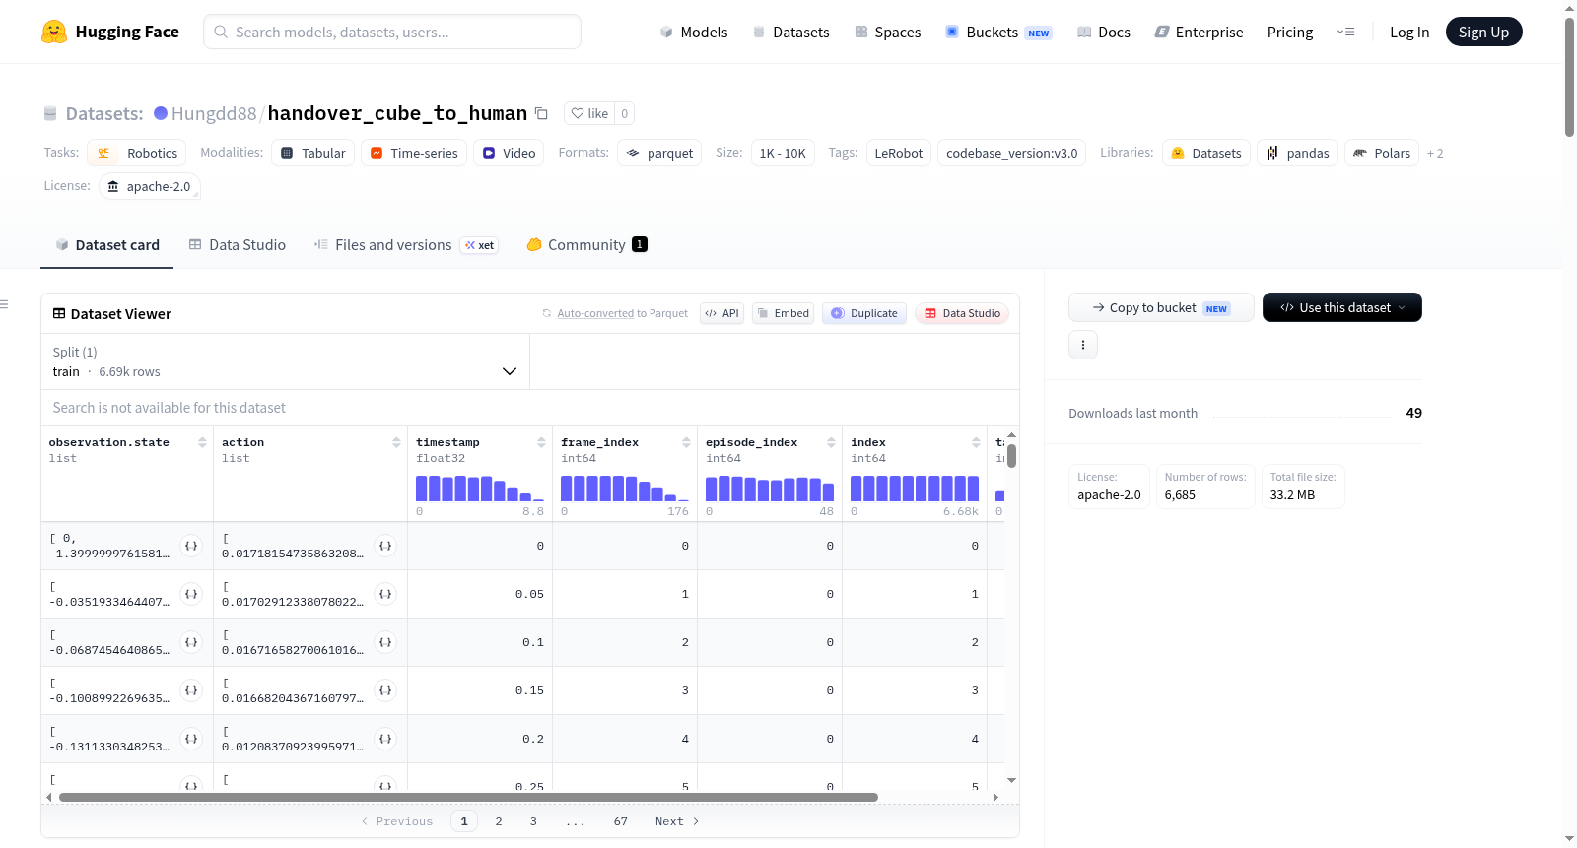Go to the Next page
The height and width of the screenshot is (848, 1577).
tap(677, 821)
